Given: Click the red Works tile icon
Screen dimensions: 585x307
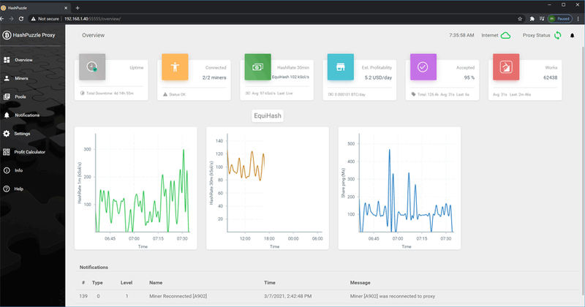Looking at the screenshot, I should pyautogui.click(x=506, y=67).
